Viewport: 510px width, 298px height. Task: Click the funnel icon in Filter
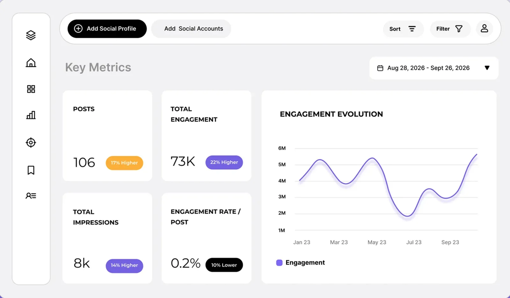[459, 29]
